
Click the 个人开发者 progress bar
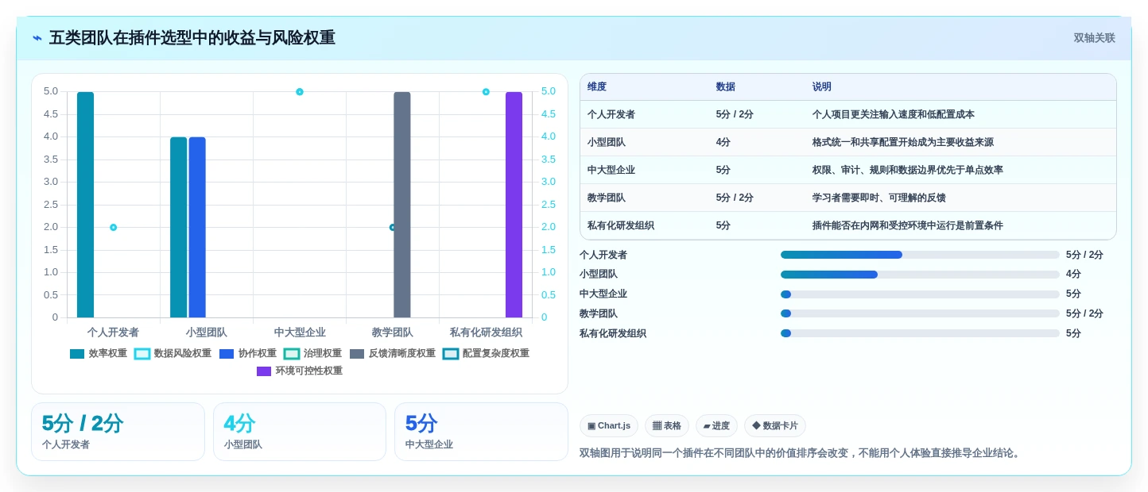click(x=920, y=255)
